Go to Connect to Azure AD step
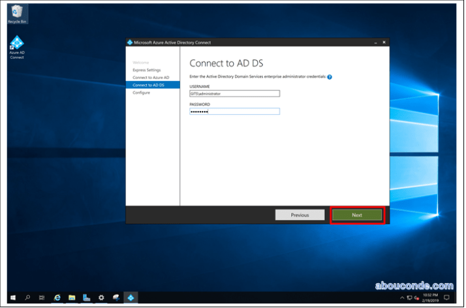 tap(150, 78)
